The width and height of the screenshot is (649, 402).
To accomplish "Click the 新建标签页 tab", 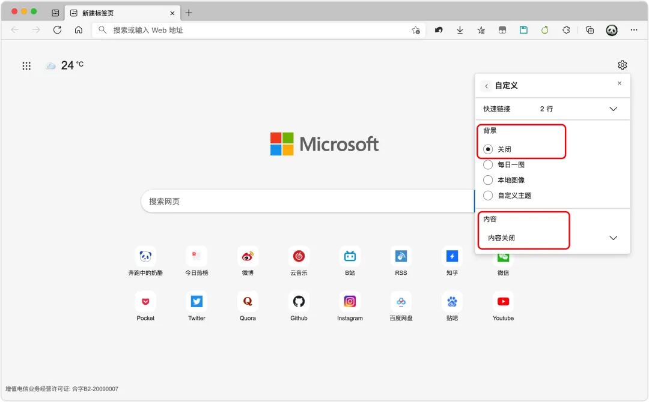I will [x=121, y=13].
